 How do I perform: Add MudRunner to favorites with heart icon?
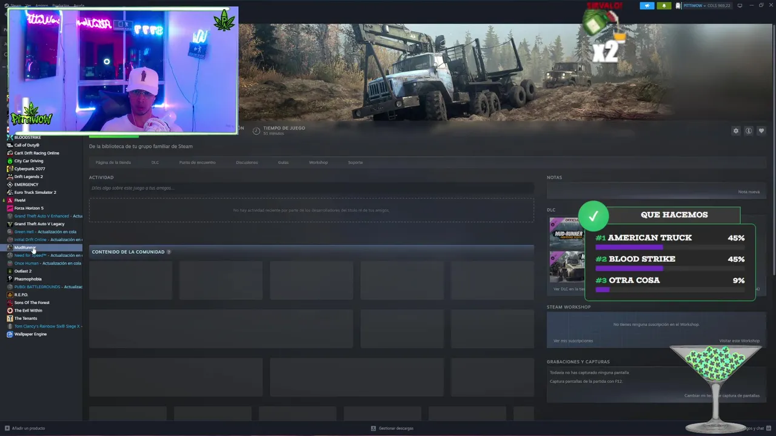[x=761, y=131]
